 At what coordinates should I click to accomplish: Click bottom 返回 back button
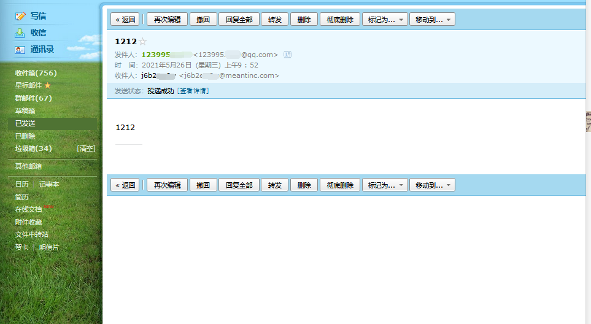(125, 185)
